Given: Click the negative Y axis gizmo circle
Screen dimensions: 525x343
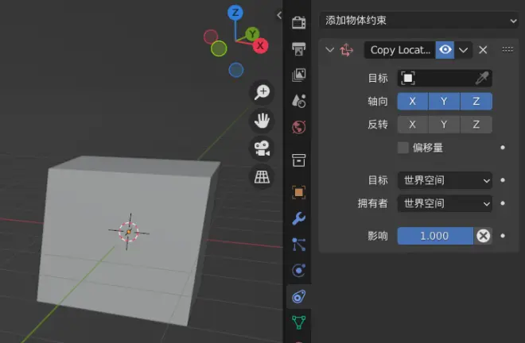Looking at the screenshot, I should point(219,48).
